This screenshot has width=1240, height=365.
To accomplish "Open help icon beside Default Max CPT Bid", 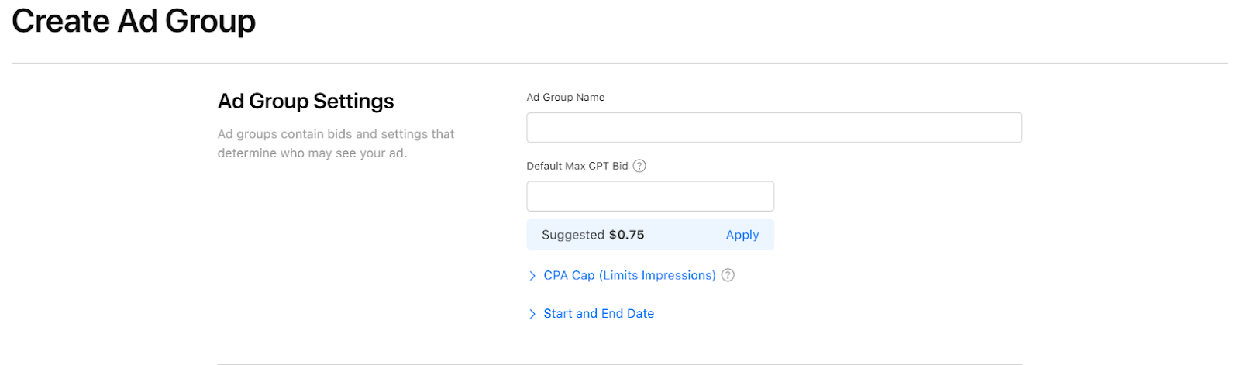I will (x=639, y=166).
